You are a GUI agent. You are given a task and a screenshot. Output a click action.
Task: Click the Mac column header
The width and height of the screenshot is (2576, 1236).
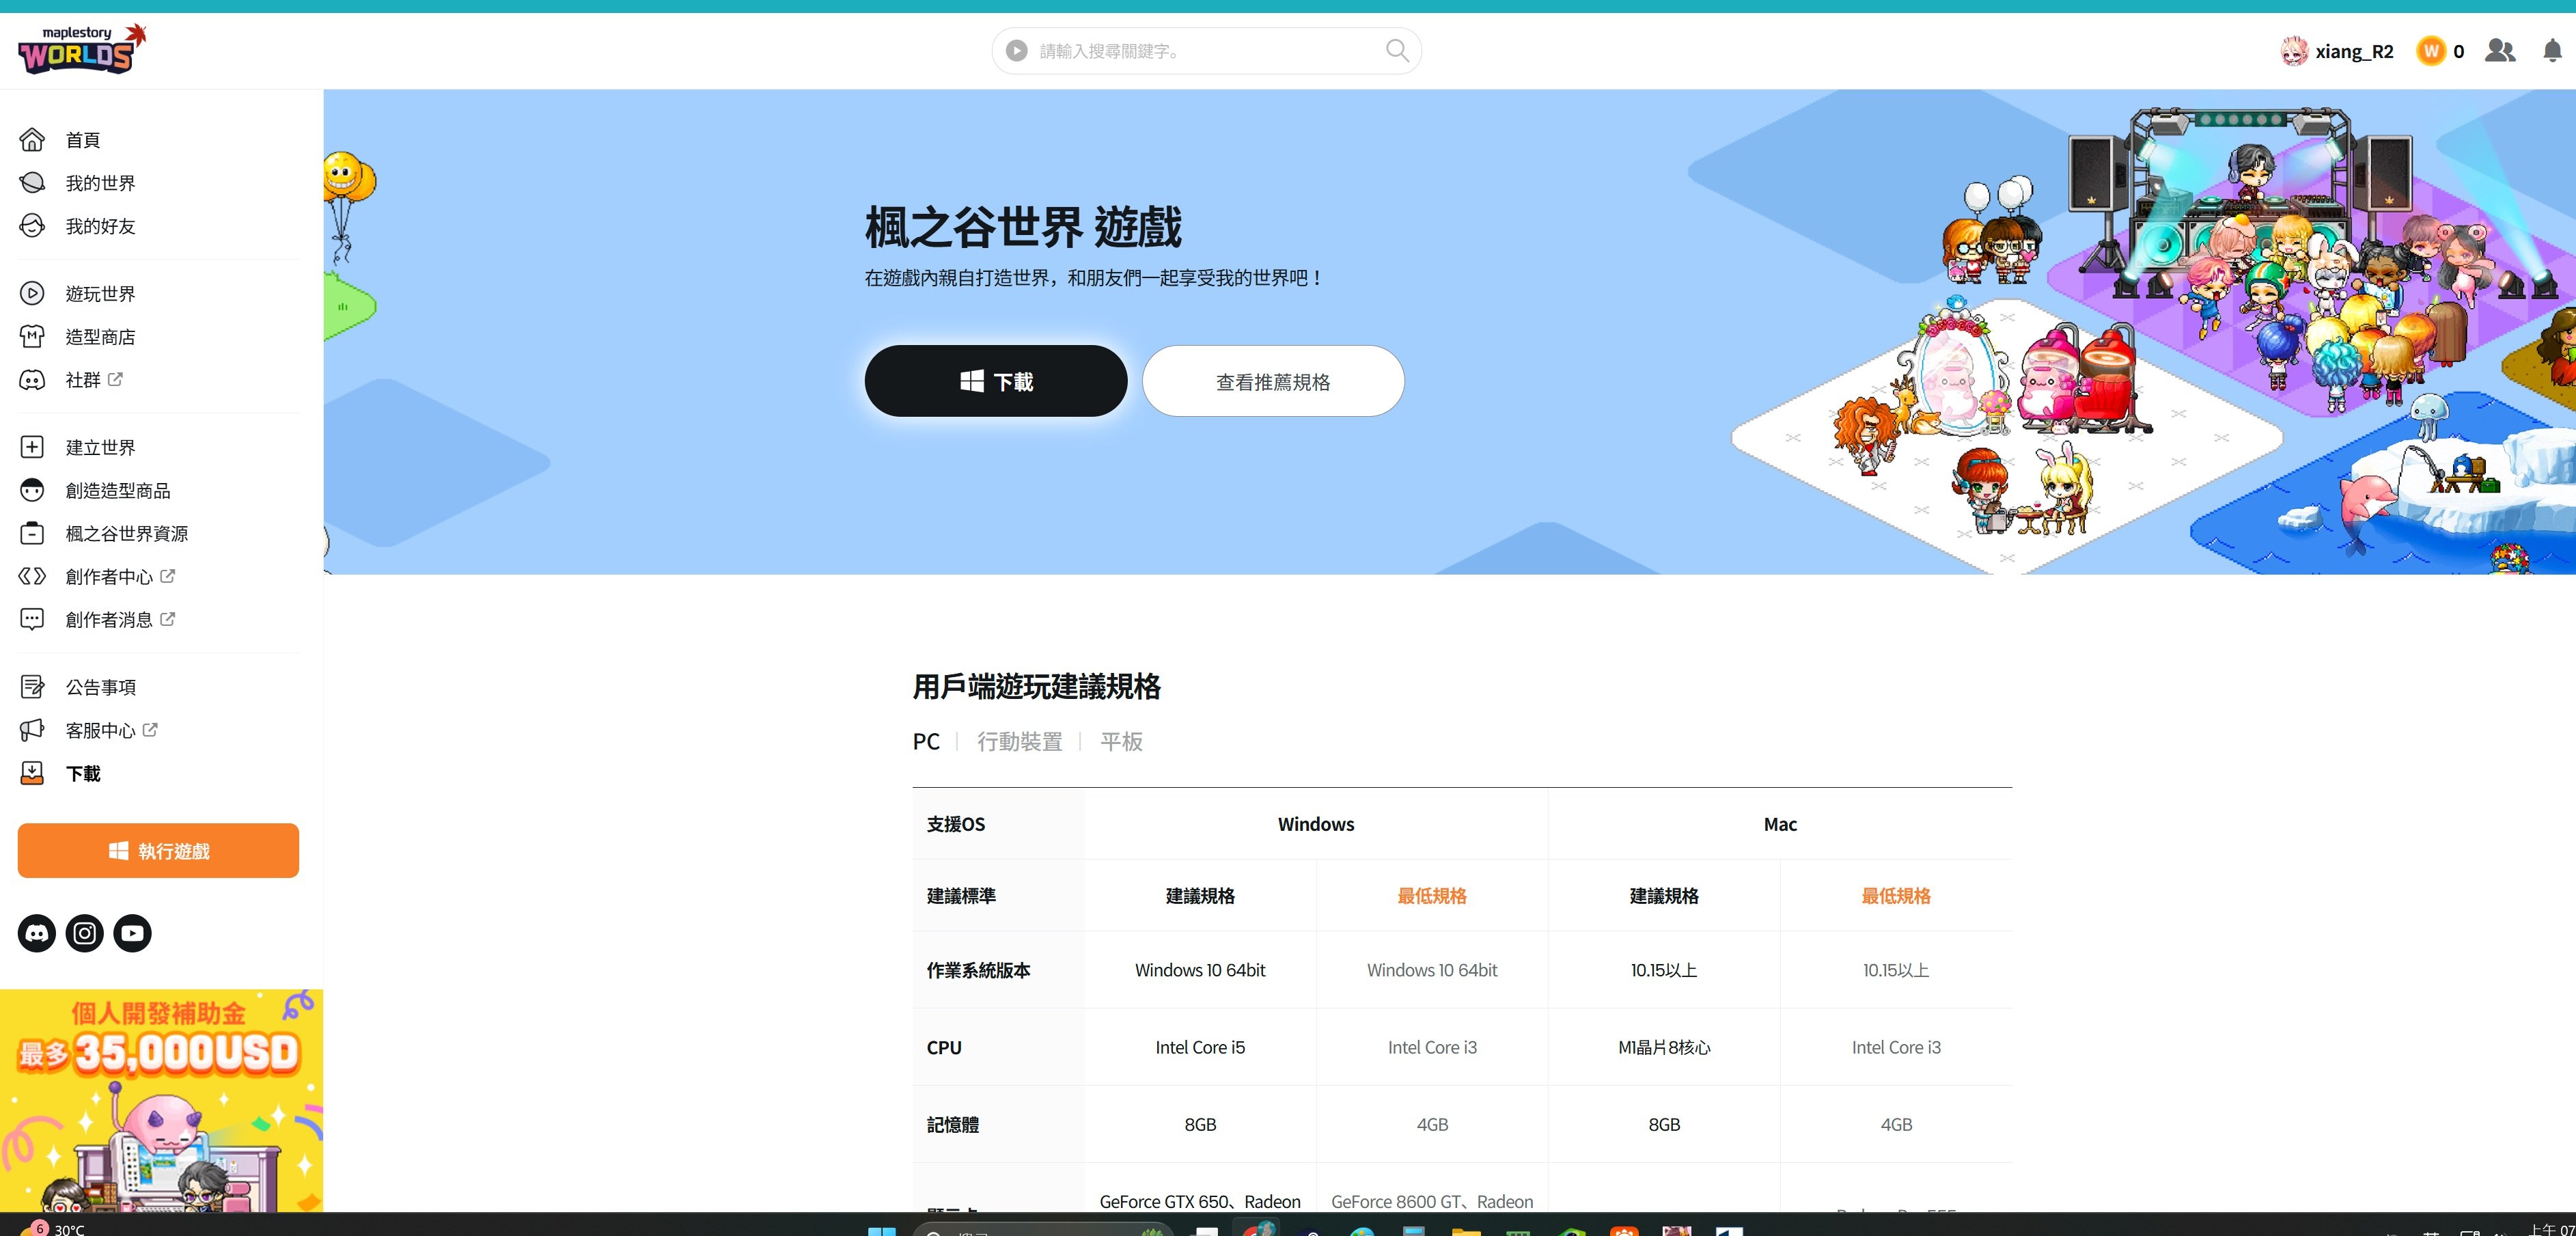(1780, 824)
